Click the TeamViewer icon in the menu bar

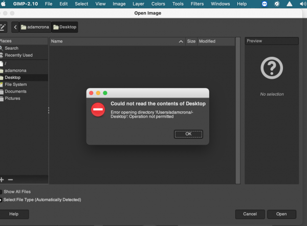[x=265, y=4]
